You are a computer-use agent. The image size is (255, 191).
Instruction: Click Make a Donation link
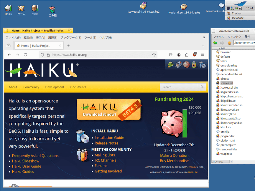pos(174,155)
